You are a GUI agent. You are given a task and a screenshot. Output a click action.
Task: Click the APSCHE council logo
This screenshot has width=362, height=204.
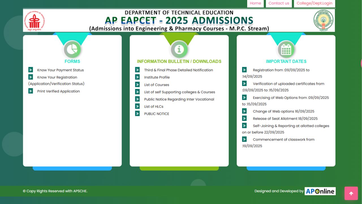point(35,21)
